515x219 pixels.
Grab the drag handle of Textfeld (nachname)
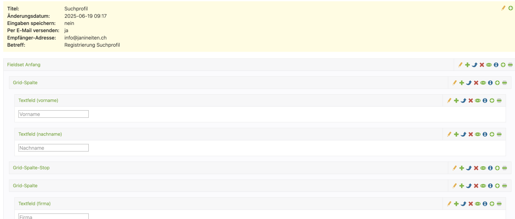pyautogui.click(x=499, y=134)
